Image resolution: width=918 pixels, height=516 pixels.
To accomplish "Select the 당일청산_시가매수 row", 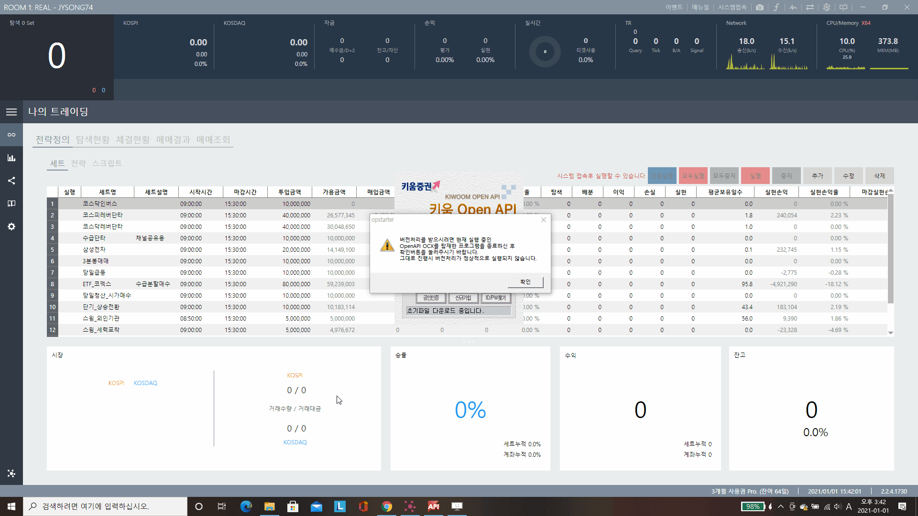I will [467, 295].
